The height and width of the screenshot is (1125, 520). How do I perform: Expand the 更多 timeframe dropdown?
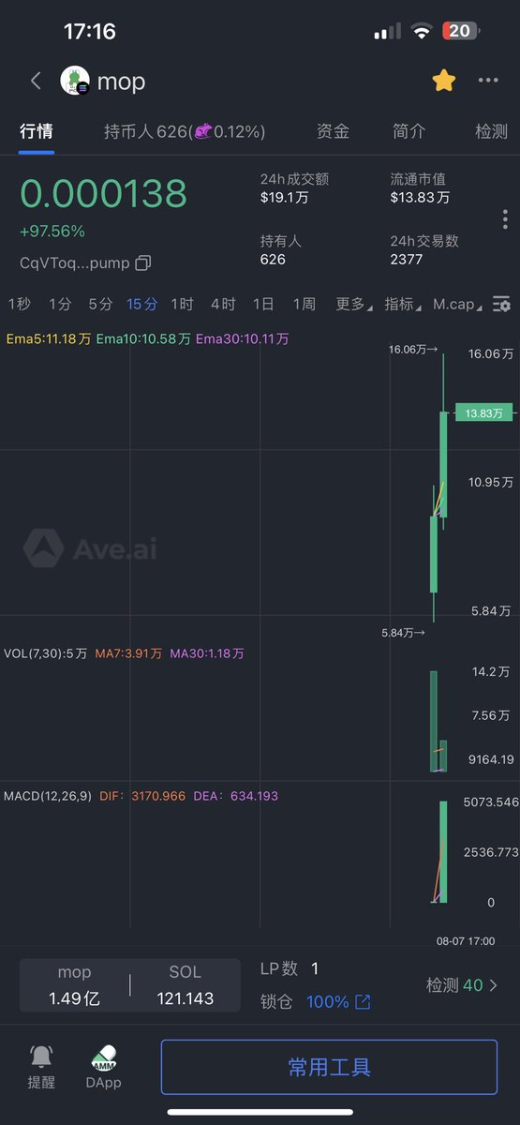[x=353, y=304]
